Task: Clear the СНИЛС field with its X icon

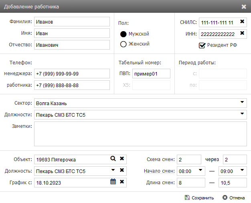Action: pos(242,22)
